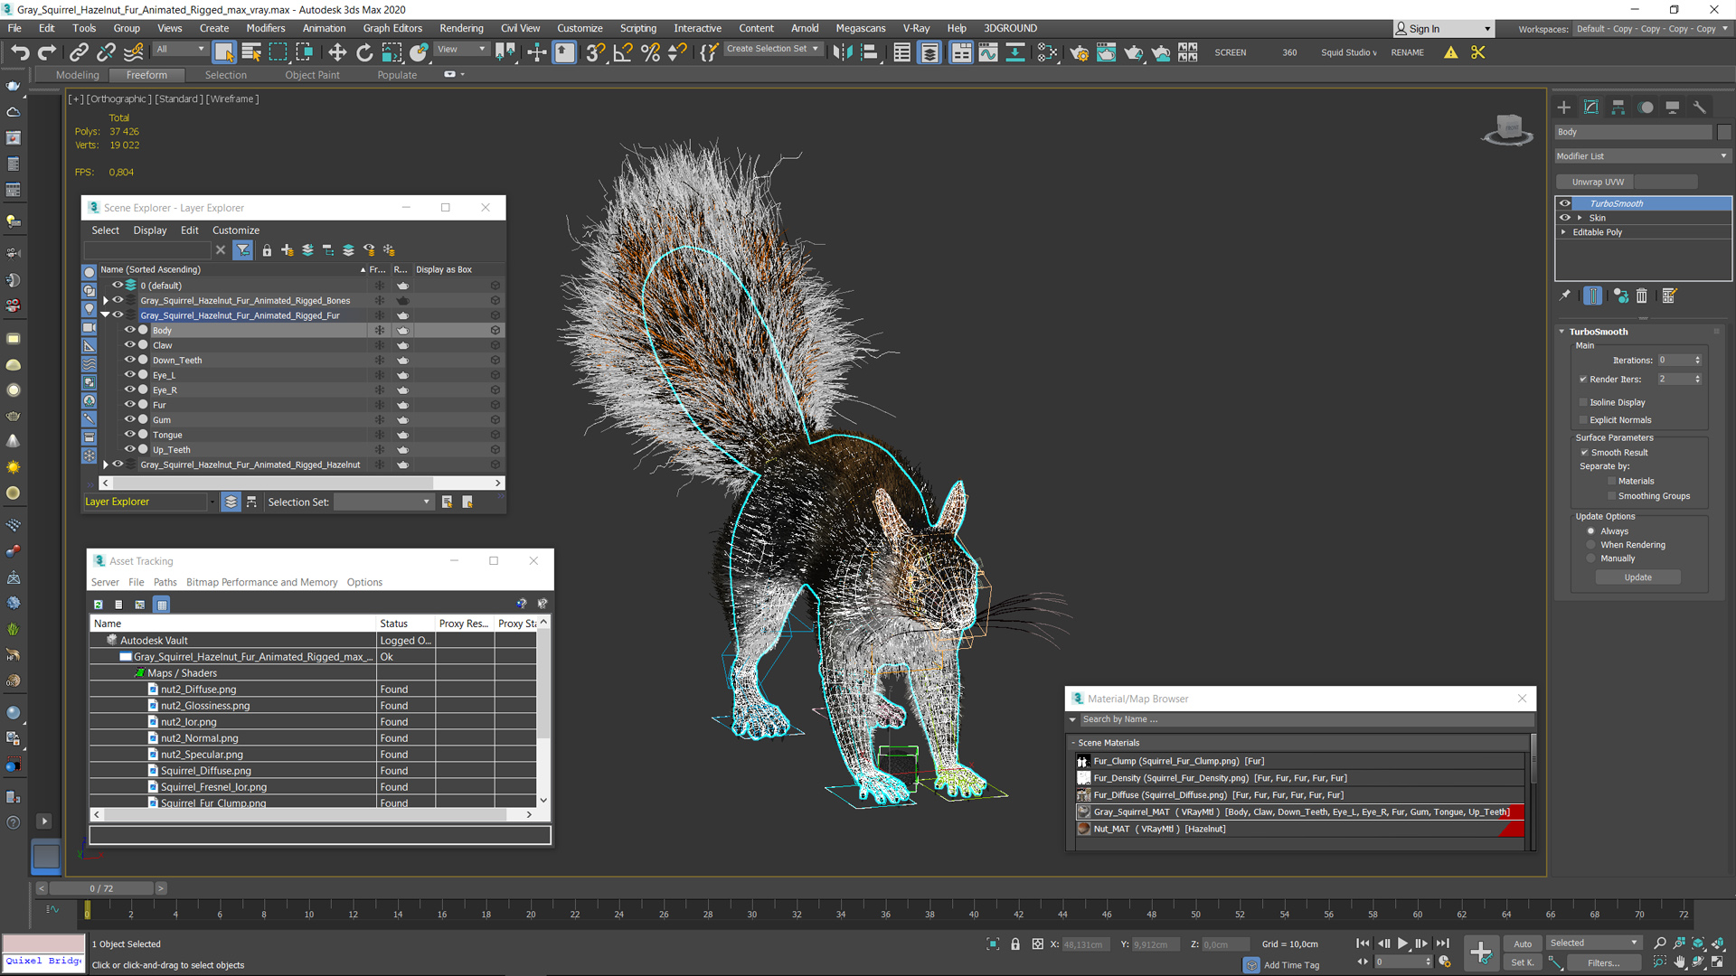Click the Pan View hand icon
This screenshot has height=976, width=1736.
point(1679,962)
